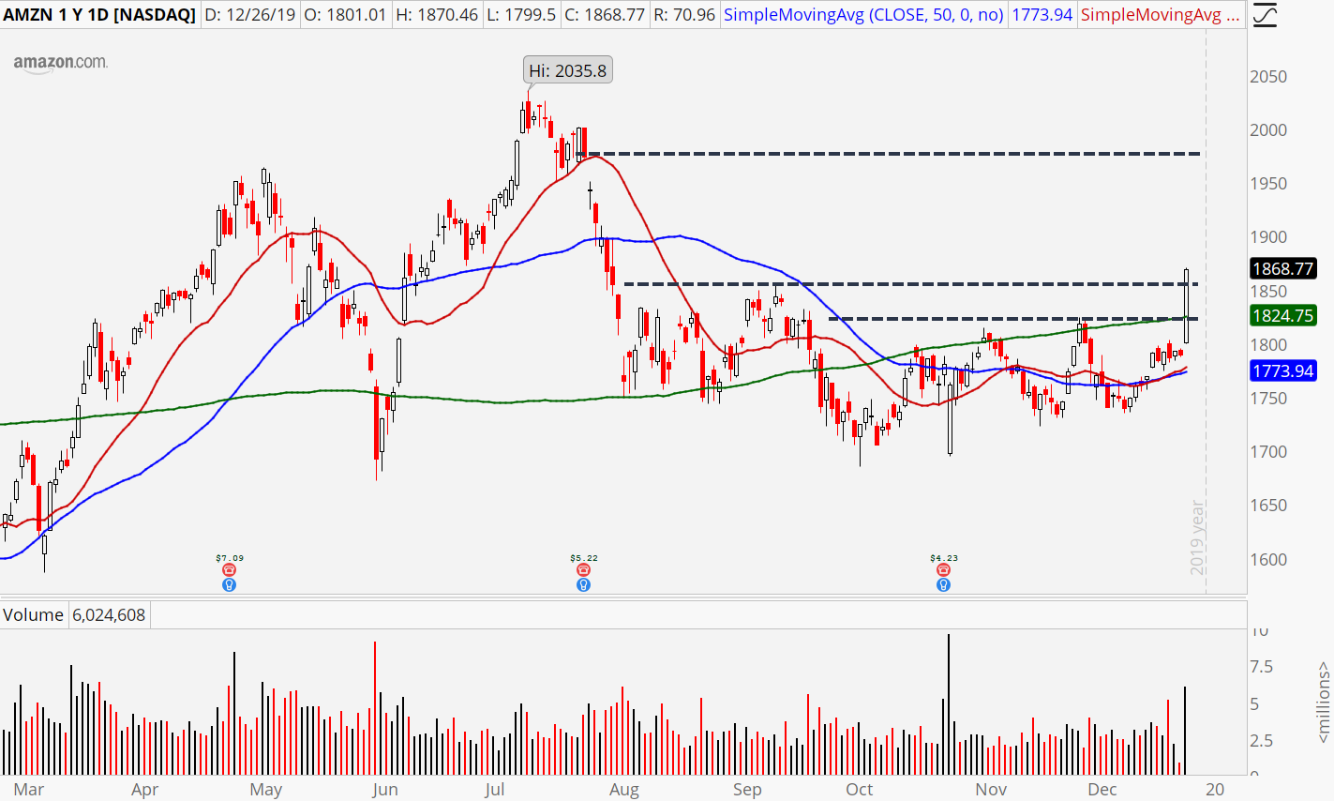The width and height of the screenshot is (1334, 801).
Task: Click the Apr label on the time axis
Action: pyautogui.click(x=144, y=790)
